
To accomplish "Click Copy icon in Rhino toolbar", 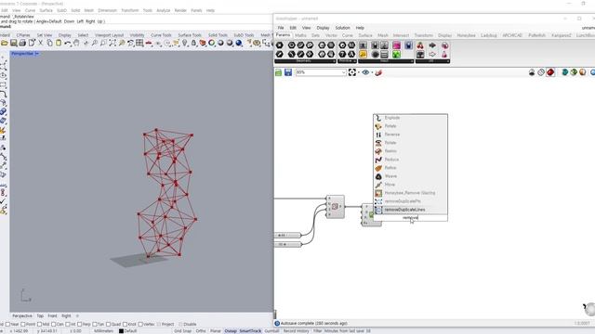I will (x=49, y=44).
